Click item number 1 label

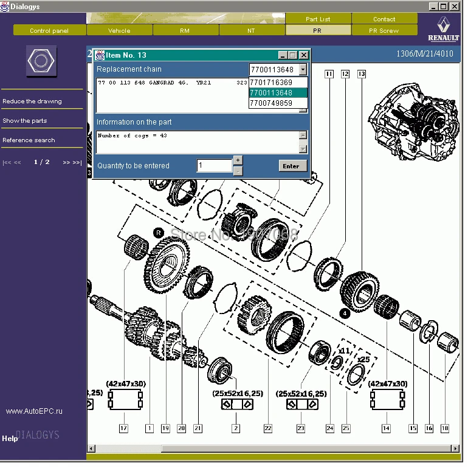(x=150, y=428)
